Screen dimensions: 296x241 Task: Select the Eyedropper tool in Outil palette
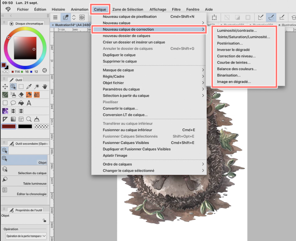[x=29, y=86]
